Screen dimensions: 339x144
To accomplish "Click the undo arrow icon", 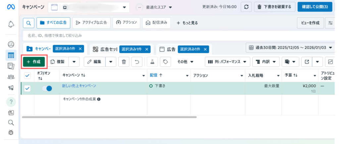I will coord(137,62).
